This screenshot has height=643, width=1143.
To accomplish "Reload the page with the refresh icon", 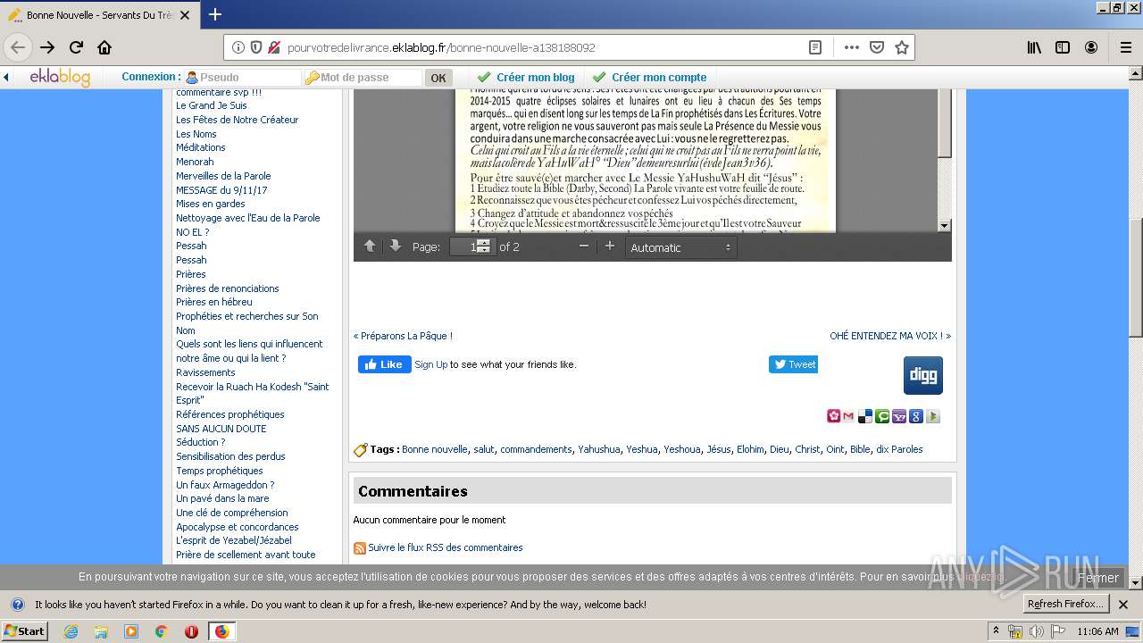I will (77, 47).
